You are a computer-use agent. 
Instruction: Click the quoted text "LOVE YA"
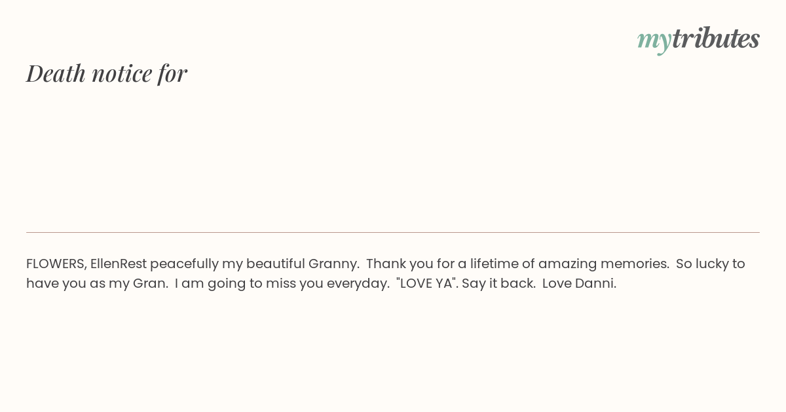pos(426,283)
